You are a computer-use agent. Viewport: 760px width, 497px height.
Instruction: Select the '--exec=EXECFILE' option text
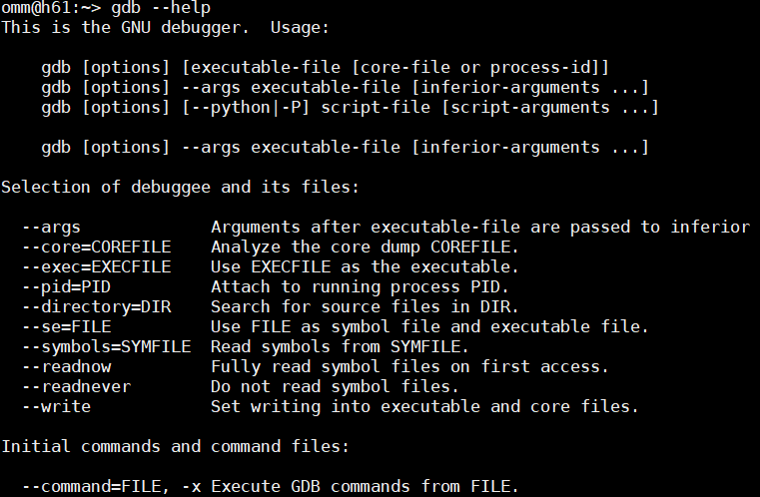click(97, 266)
